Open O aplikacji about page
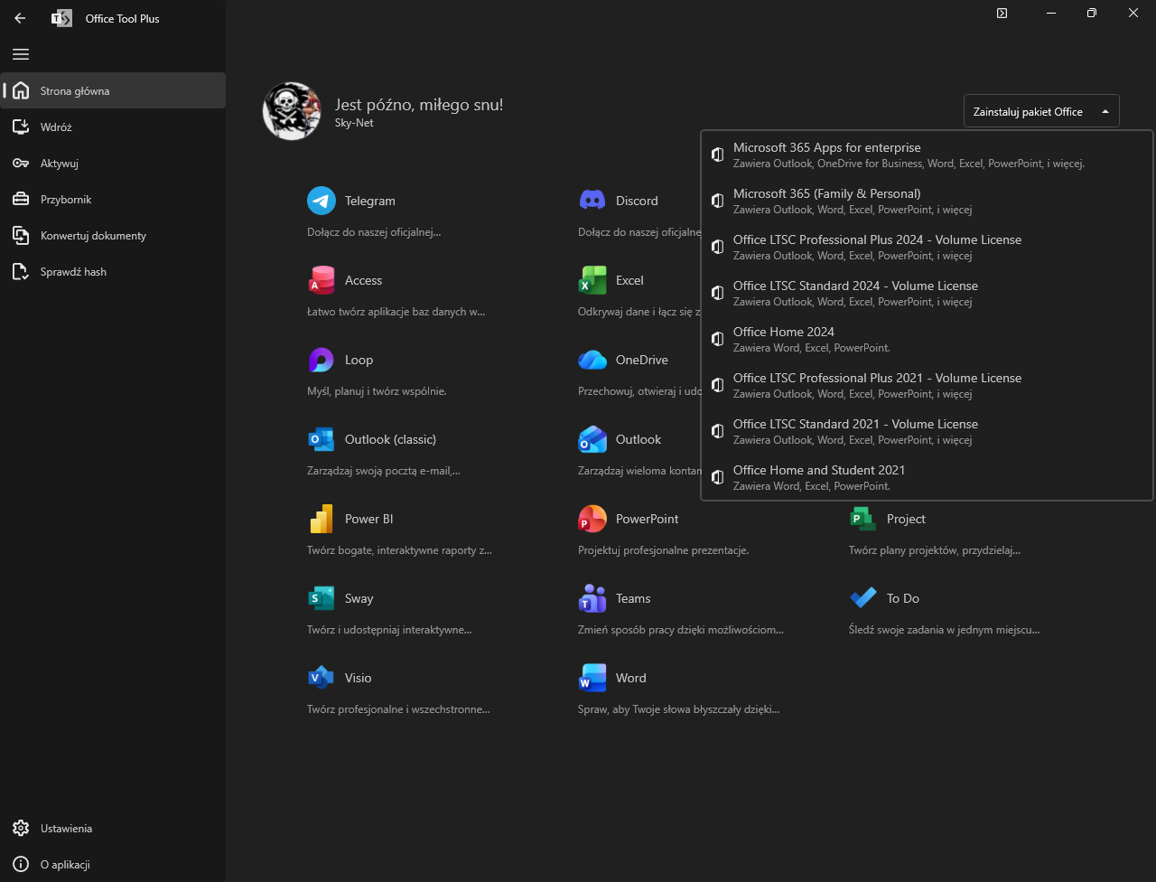Screen dimensions: 1156x882 tap(113, 864)
